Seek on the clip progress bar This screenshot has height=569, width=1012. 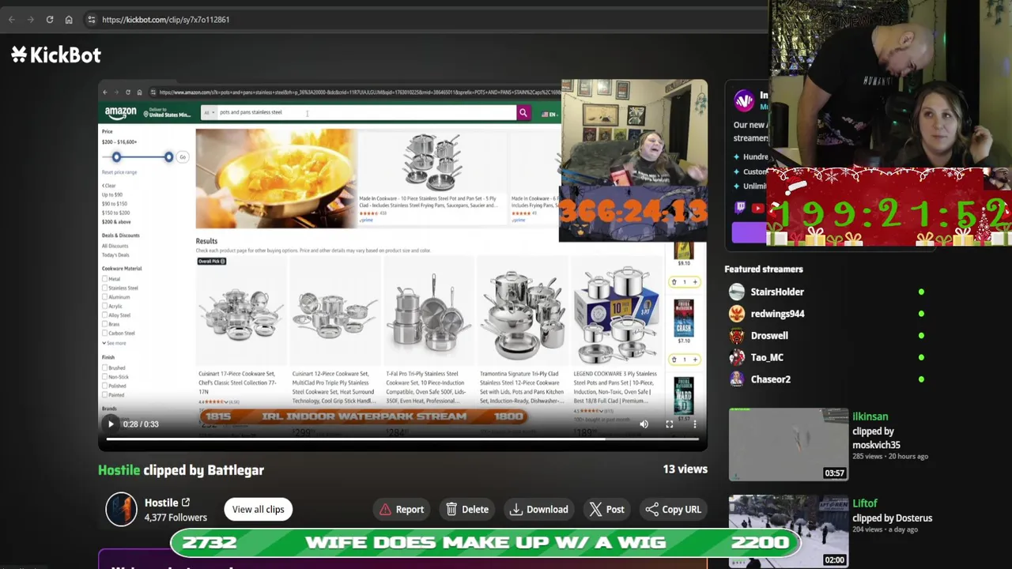[402, 439]
